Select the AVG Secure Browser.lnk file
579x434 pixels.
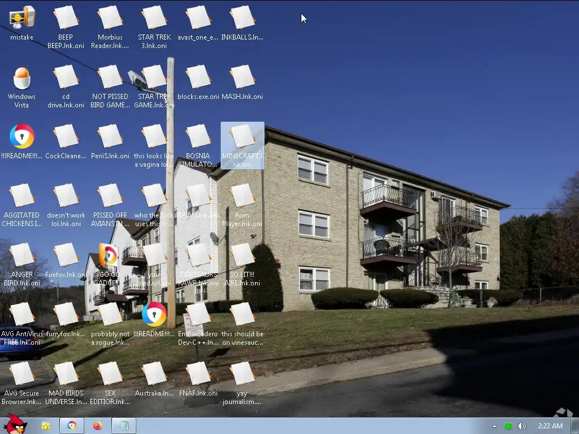tap(22, 384)
